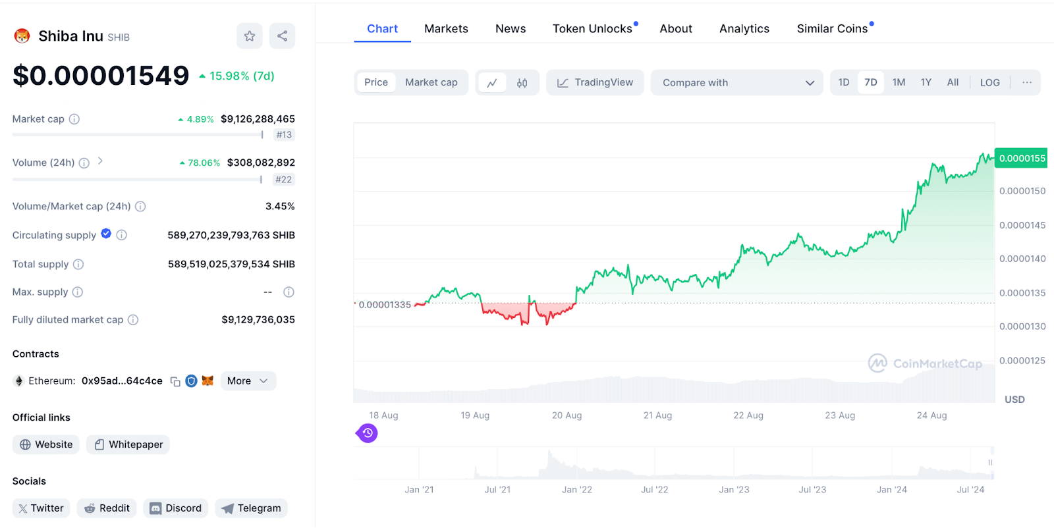Click verified badge beside Circulating supply
This screenshot has width=1054, height=528.
coord(106,234)
